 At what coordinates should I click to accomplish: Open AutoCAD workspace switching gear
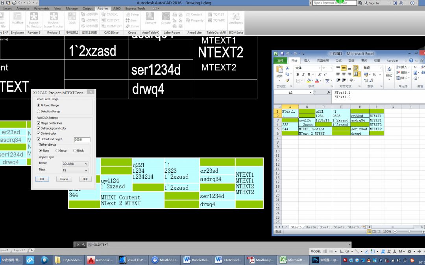point(410,251)
